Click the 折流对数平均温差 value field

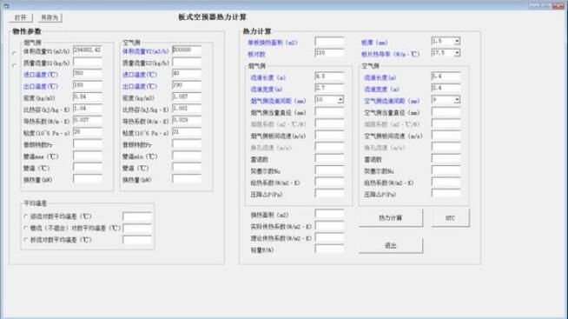[137, 240]
